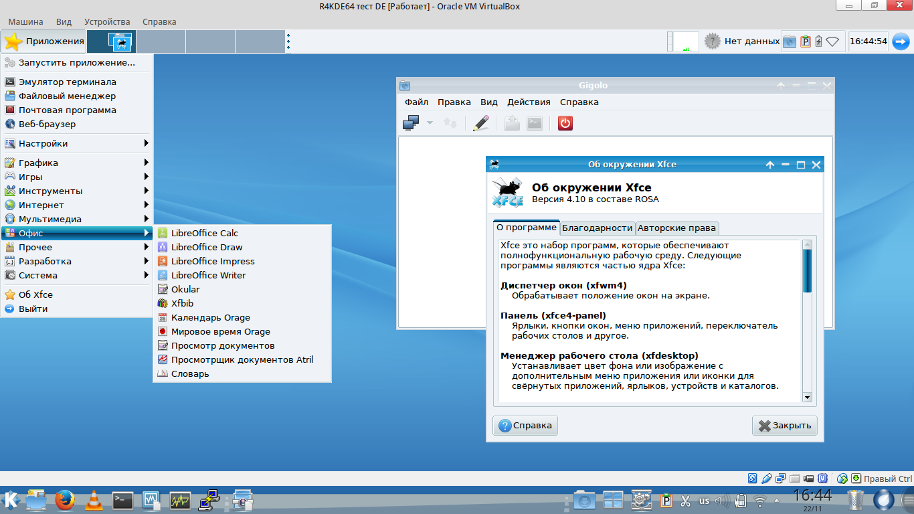Choose Запустить приложение... in the menu

point(77,62)
